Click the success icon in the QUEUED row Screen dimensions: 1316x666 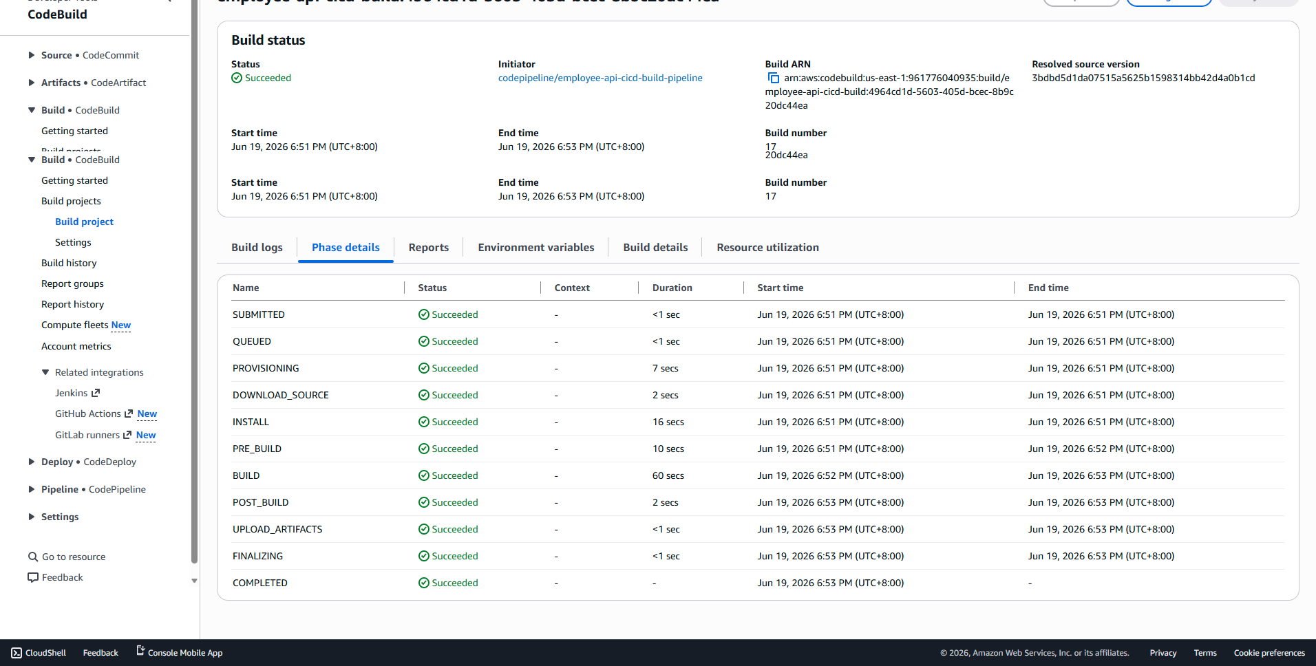424,341
